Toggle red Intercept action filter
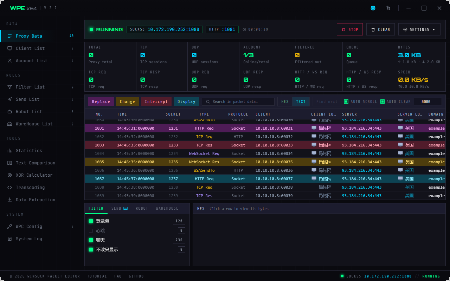The width and height of the screenshot is (450, 281). click(x=156, y=102)
